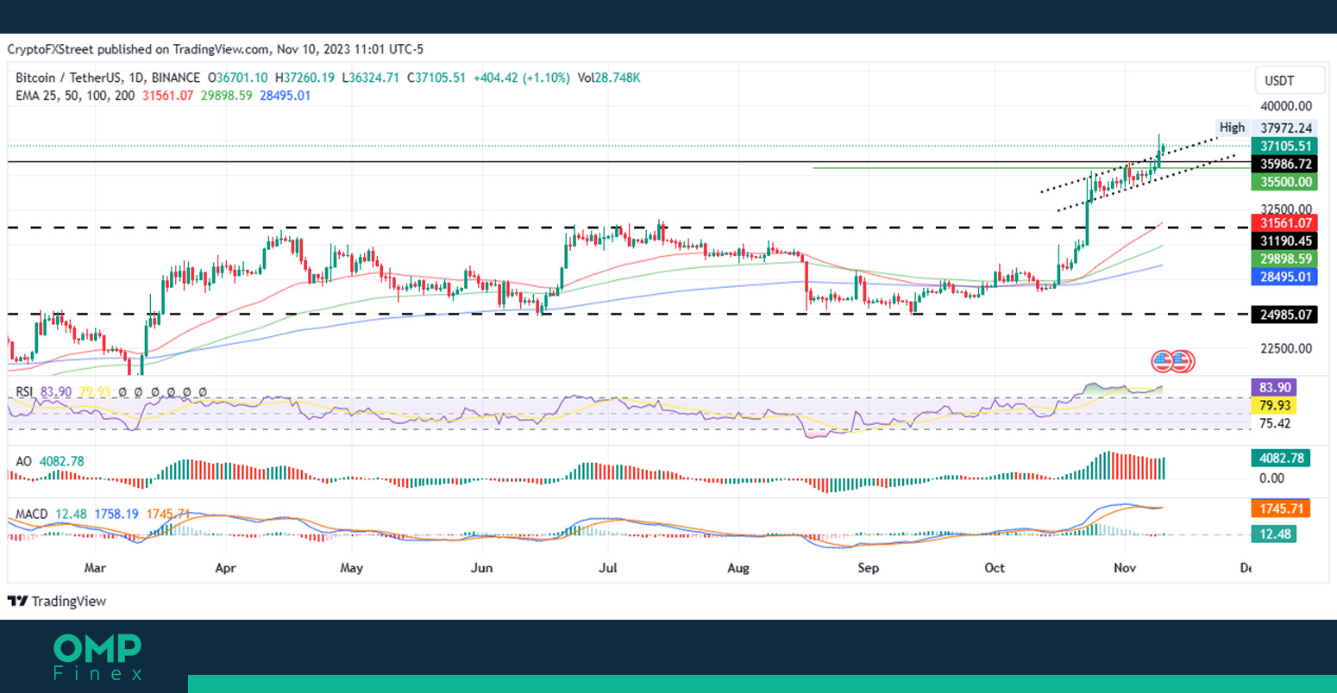
Task: Click the low value L36324.71
Action: 371,78
